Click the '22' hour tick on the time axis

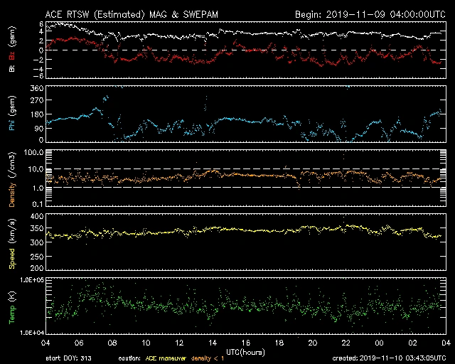(x=346, y=343)
